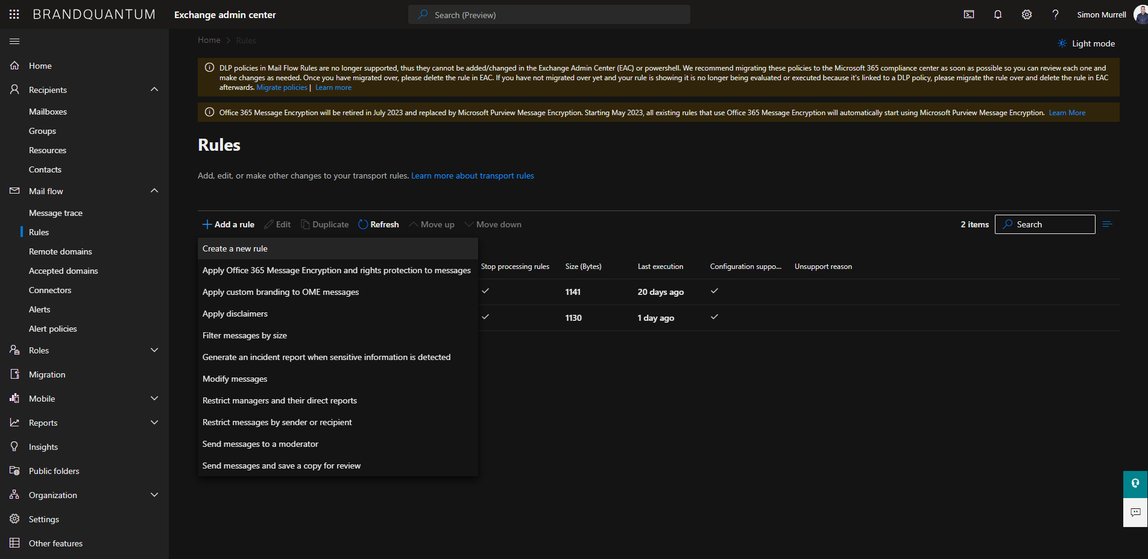Click the Organization hierarchy icon
This screenshot has height=559, width=1148.
14,494
